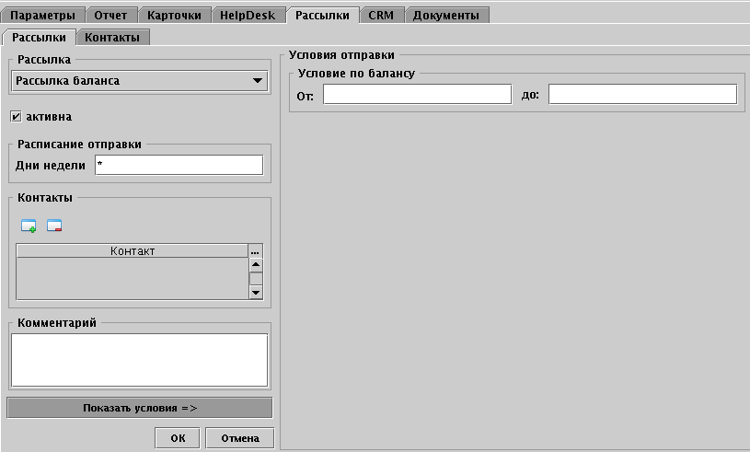
Task: Switch to the 'Документы' tab
Action: click(445, 15)
